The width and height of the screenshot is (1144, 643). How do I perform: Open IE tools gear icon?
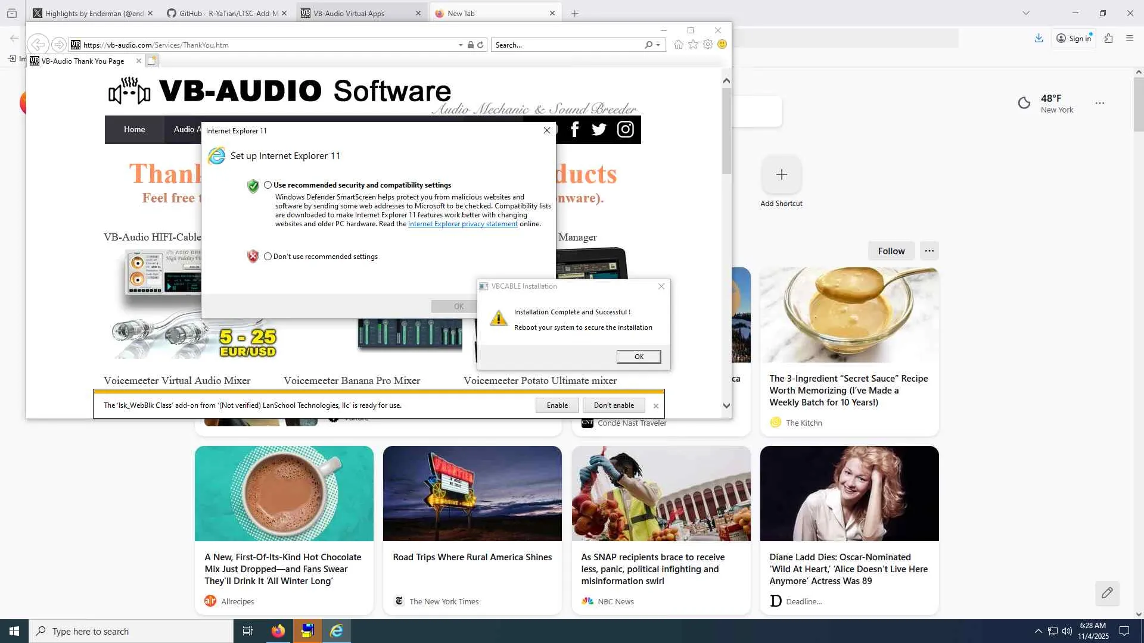click(x=708, y=45)
